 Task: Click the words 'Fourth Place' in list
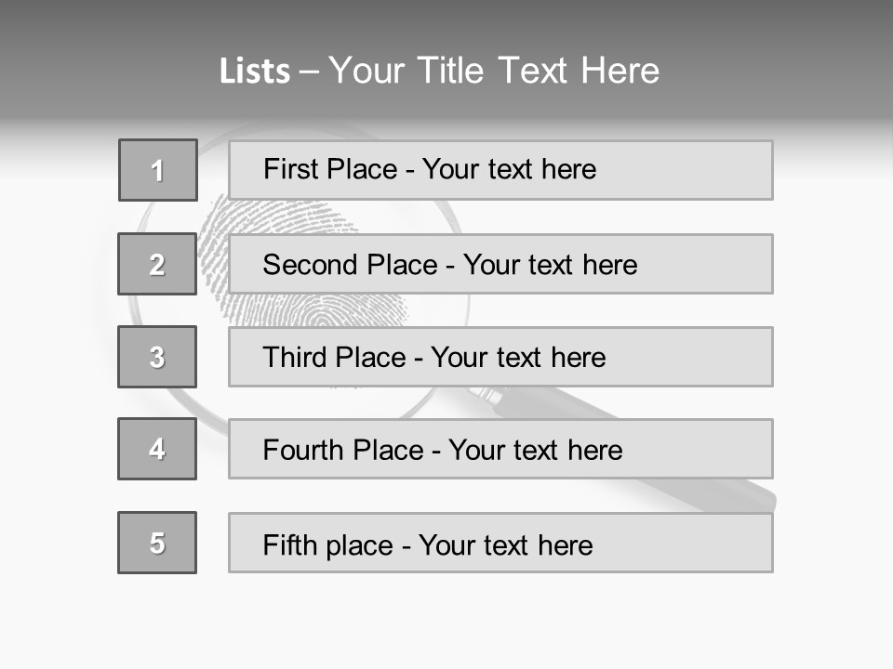343,450
